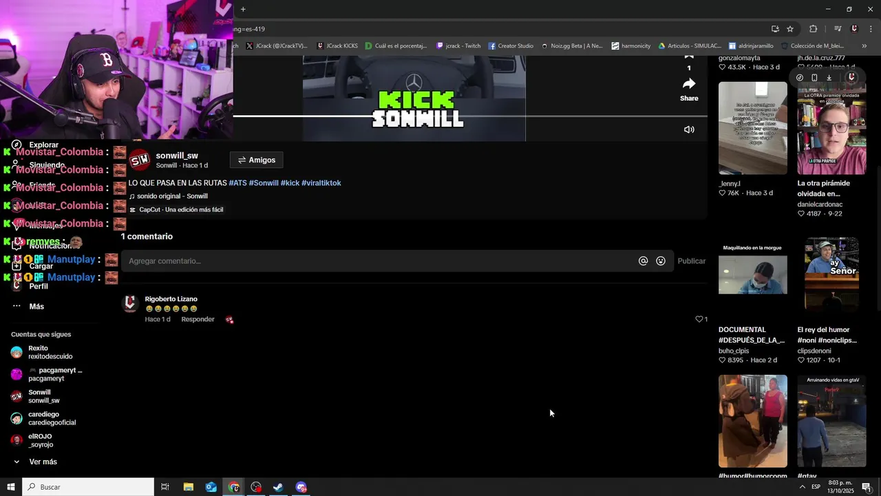881x496 pixels.
Task: Open the notification center icon
Action: click(867, 487)
